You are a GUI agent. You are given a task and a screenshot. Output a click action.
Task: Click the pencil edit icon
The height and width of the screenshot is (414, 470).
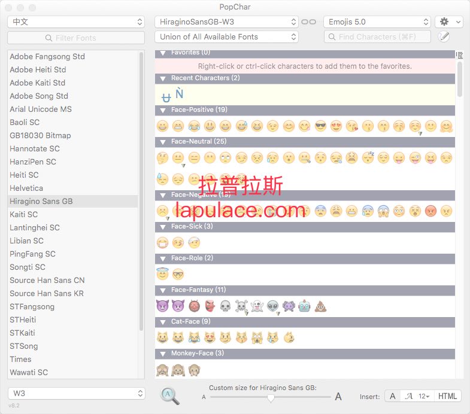444,37
